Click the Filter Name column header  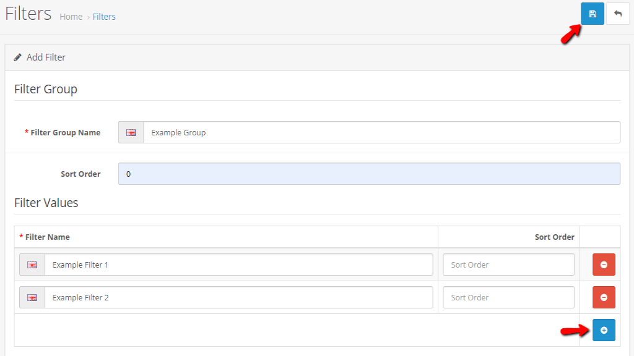click(47, 237)
